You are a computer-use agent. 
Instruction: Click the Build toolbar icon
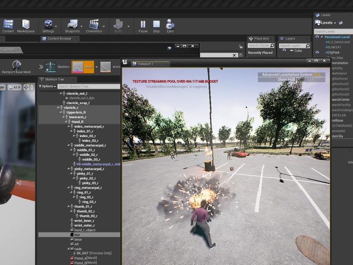(x=118, y=24)
